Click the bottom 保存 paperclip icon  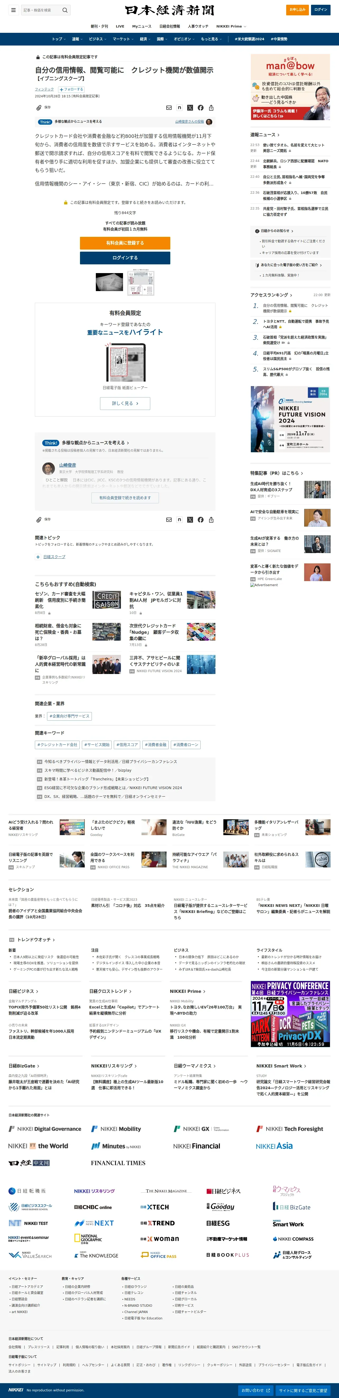(39, 519)
